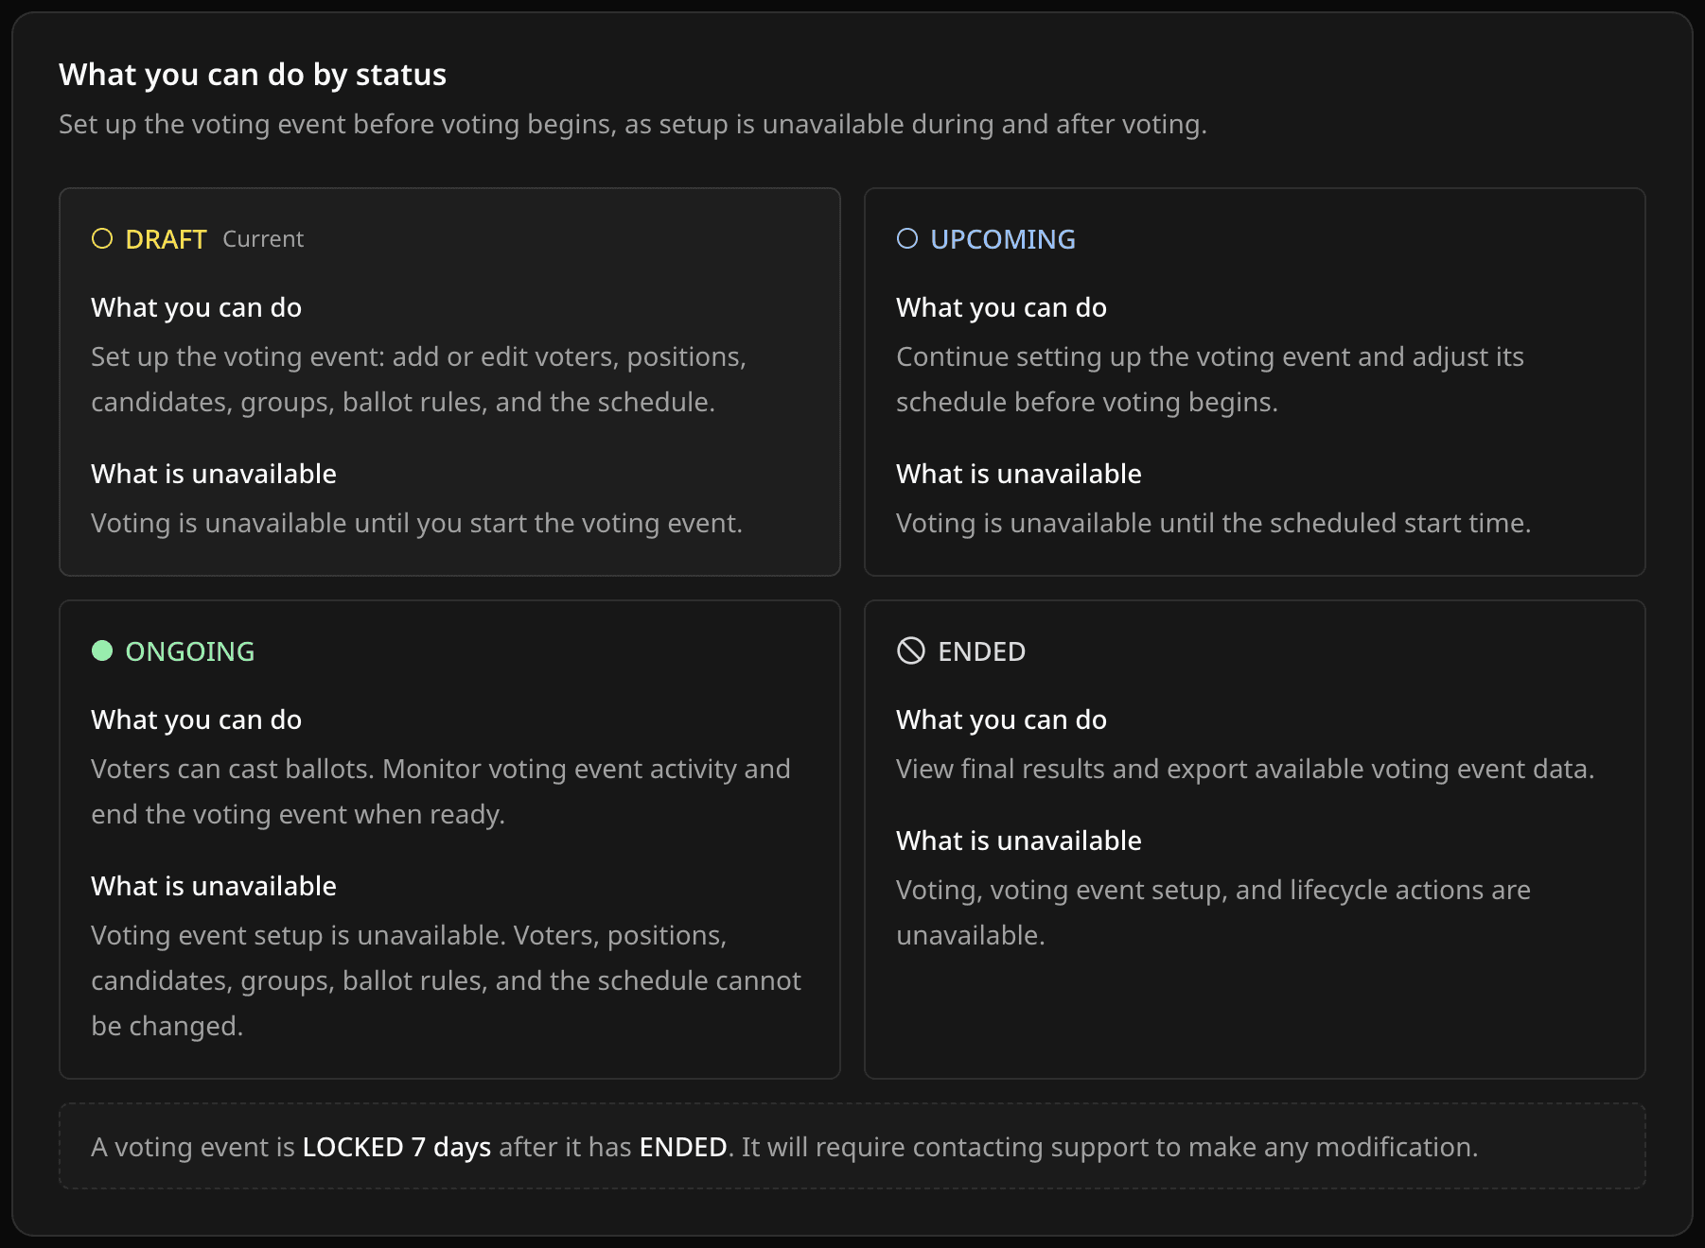Click the blue UPCOMING status circle icon
The height and width of the screenshot is (1248, 1705).
click(x=907, y=238)
